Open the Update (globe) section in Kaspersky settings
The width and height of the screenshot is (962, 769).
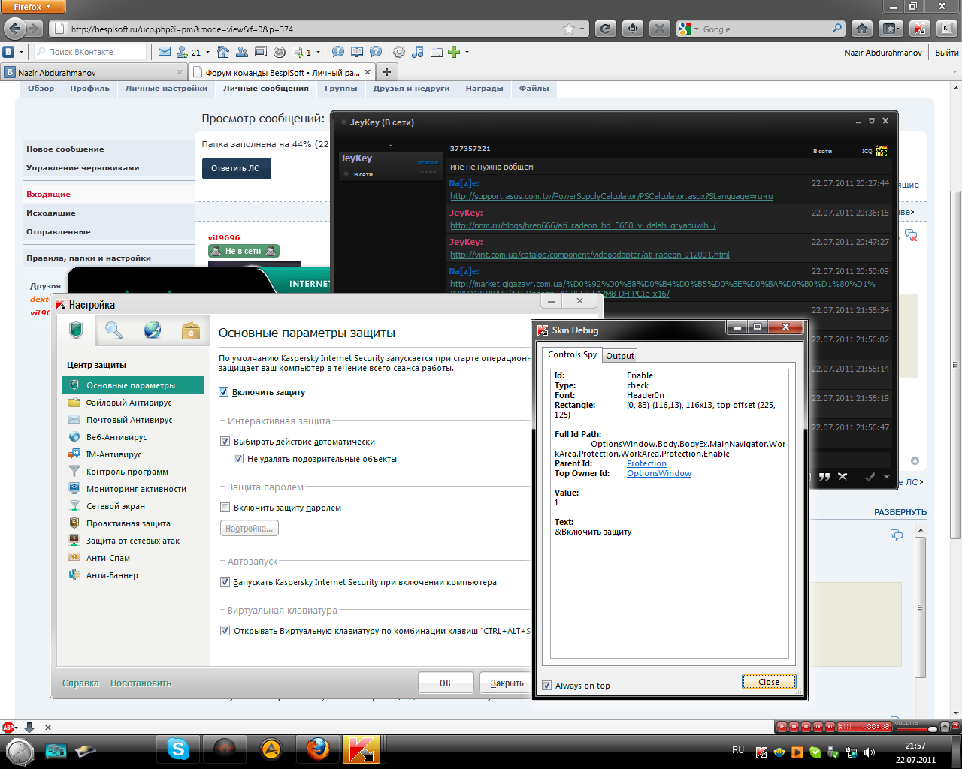[x=153, y=330]
